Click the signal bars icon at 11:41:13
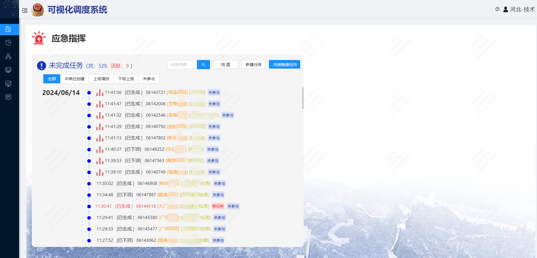 100,138
